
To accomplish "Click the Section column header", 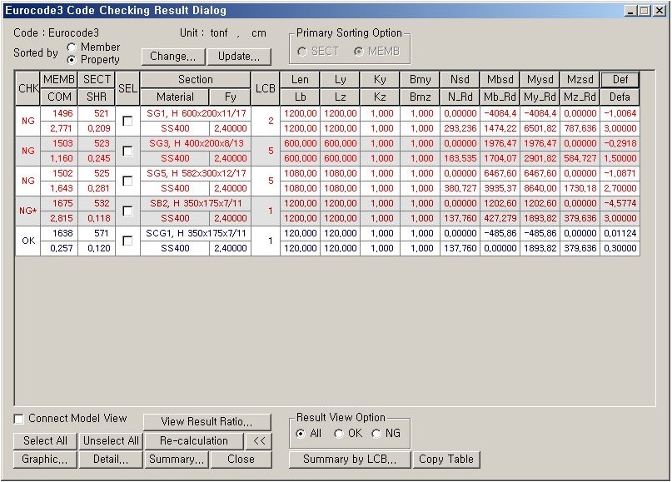I will tap(196, 80).
